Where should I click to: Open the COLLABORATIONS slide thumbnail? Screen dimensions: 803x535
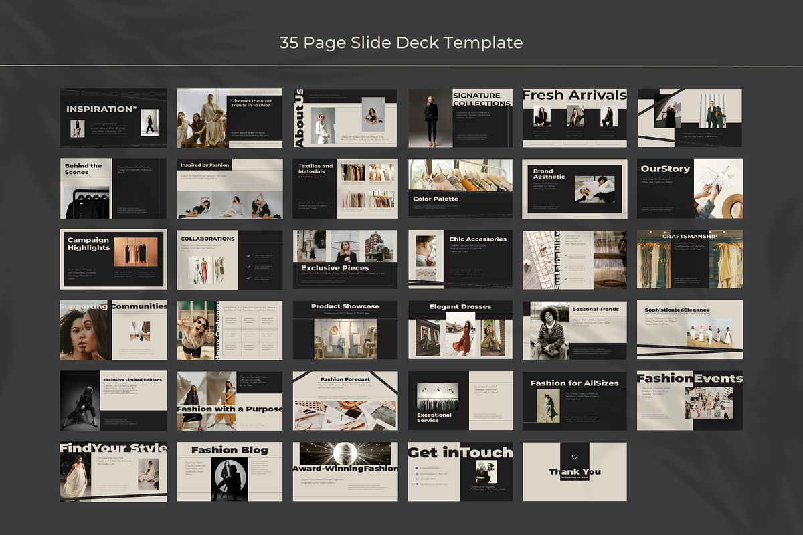pyautogui.click(x=230, y=259)
